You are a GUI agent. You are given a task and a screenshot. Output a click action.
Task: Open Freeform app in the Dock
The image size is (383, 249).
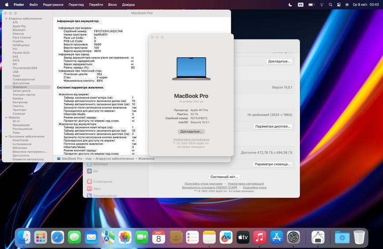pos(226,237)
